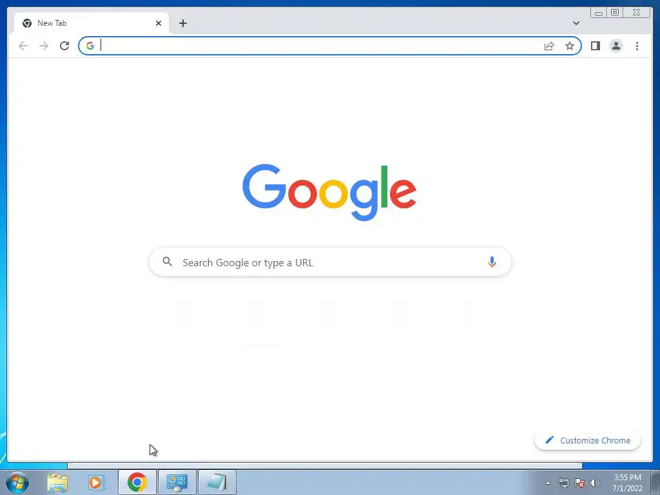The width and height of the screenshot is (660, 495).
Task: Restore down the Chrome window
Action: pyautogui.click(x=614, y=12)
